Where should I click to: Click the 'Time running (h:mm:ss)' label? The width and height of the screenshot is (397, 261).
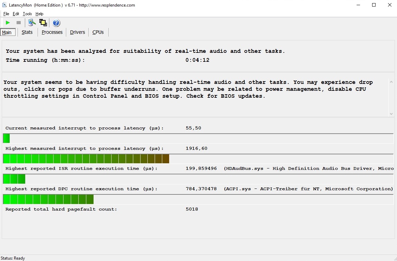click(x=45, y=60)
